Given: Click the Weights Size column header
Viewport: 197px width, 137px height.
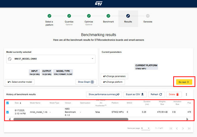Looking at the screenshot, I should (x=162, y=103).
